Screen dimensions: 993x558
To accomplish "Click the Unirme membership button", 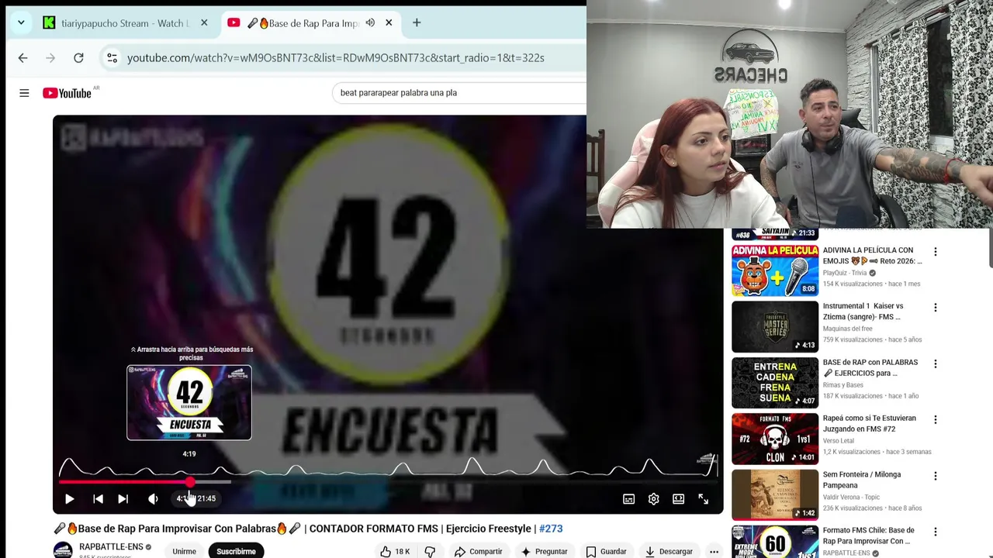I will 184,551.
